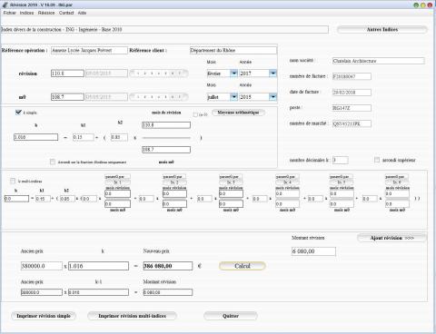The width and height of the screenshot is (436, 334).
Task: Click the multi-indices k2 field 0.85
Action: coord(67,199)
